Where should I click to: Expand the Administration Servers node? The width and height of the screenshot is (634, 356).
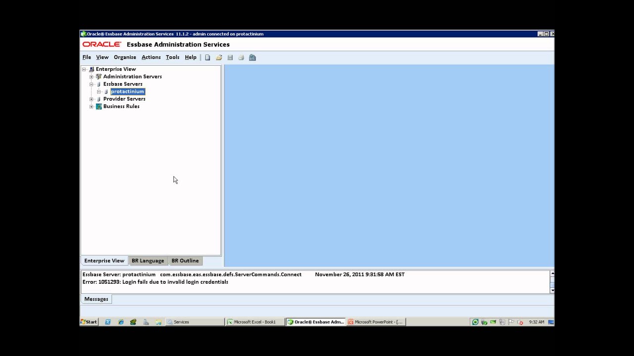tap(91, 77)
